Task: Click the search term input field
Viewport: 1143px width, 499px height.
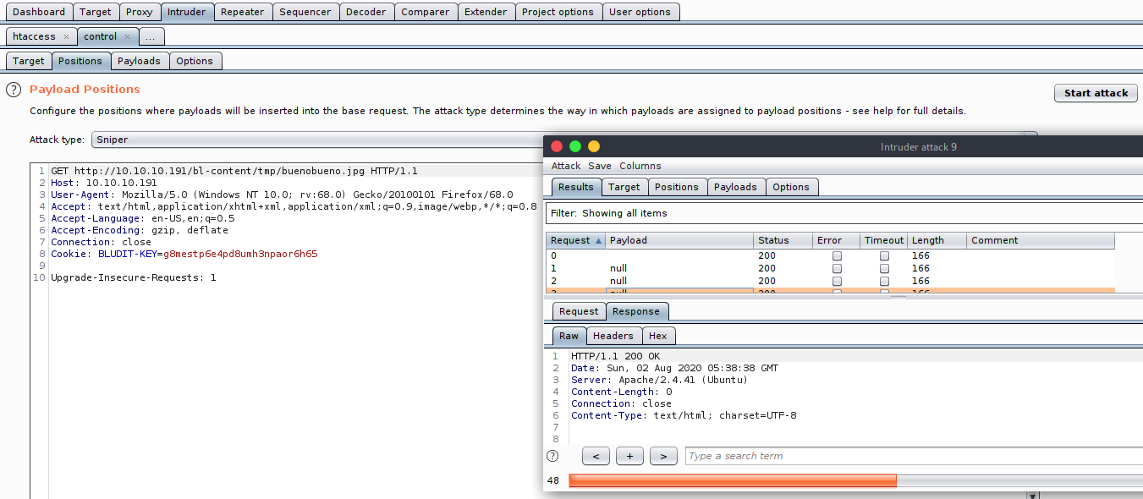Action: [x=914, y=457]
